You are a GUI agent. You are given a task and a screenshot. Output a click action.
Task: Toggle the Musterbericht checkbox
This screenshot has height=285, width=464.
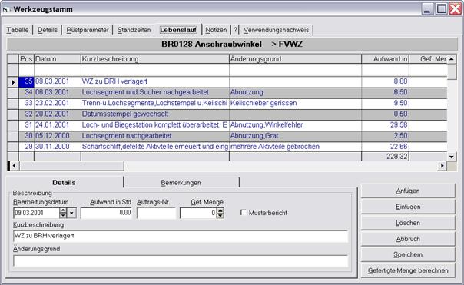(244, 213)
